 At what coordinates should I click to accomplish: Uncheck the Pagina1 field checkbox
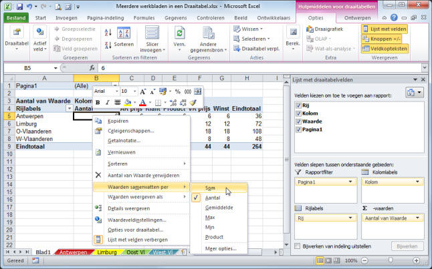[298, 129]
